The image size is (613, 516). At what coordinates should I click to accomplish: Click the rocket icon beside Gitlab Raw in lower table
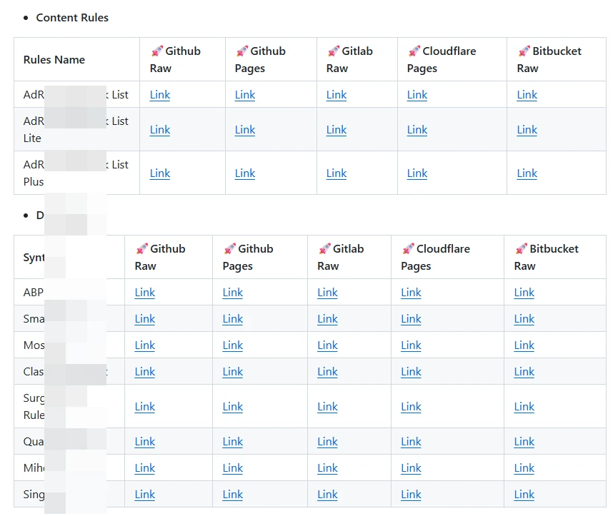(324, 249)
